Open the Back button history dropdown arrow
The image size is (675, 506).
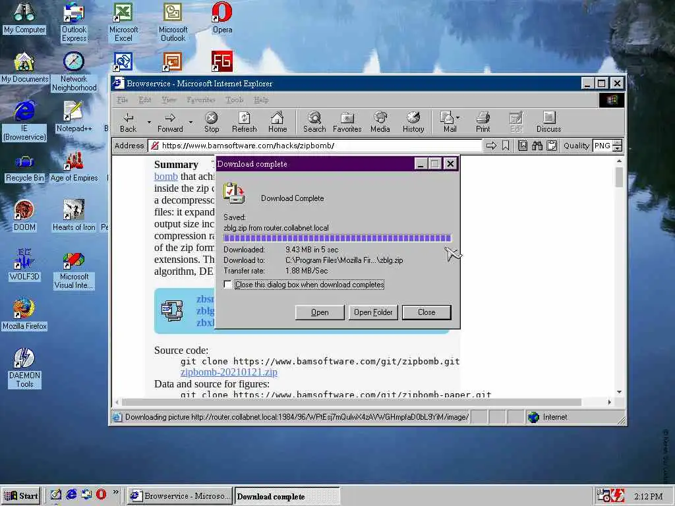[149, 122]
